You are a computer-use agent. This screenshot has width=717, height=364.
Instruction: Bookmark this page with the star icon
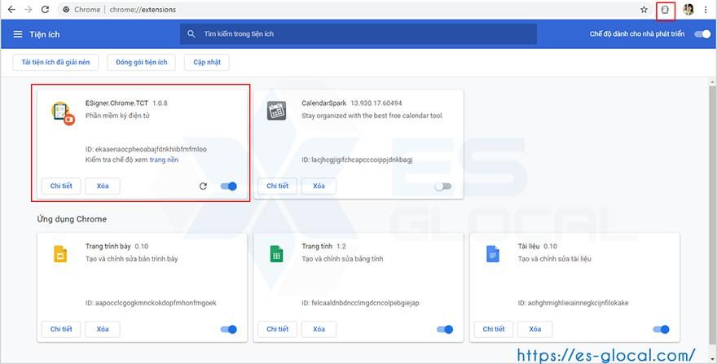644,10
